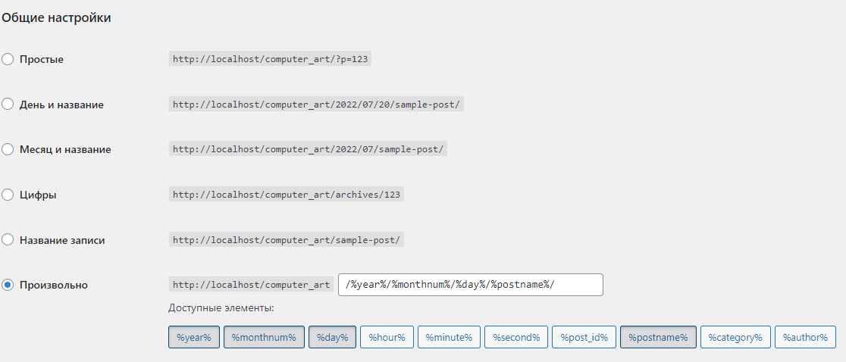The image size is (846, 362).
Task: Select the Простые permalink radio button
Action: pyautogui.click(x=8, y=59)
